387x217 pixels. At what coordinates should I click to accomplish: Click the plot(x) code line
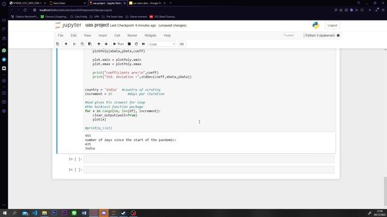coord(99,119)
